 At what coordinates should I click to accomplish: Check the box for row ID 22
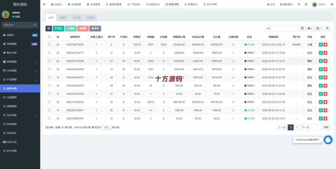coord(50,61)
